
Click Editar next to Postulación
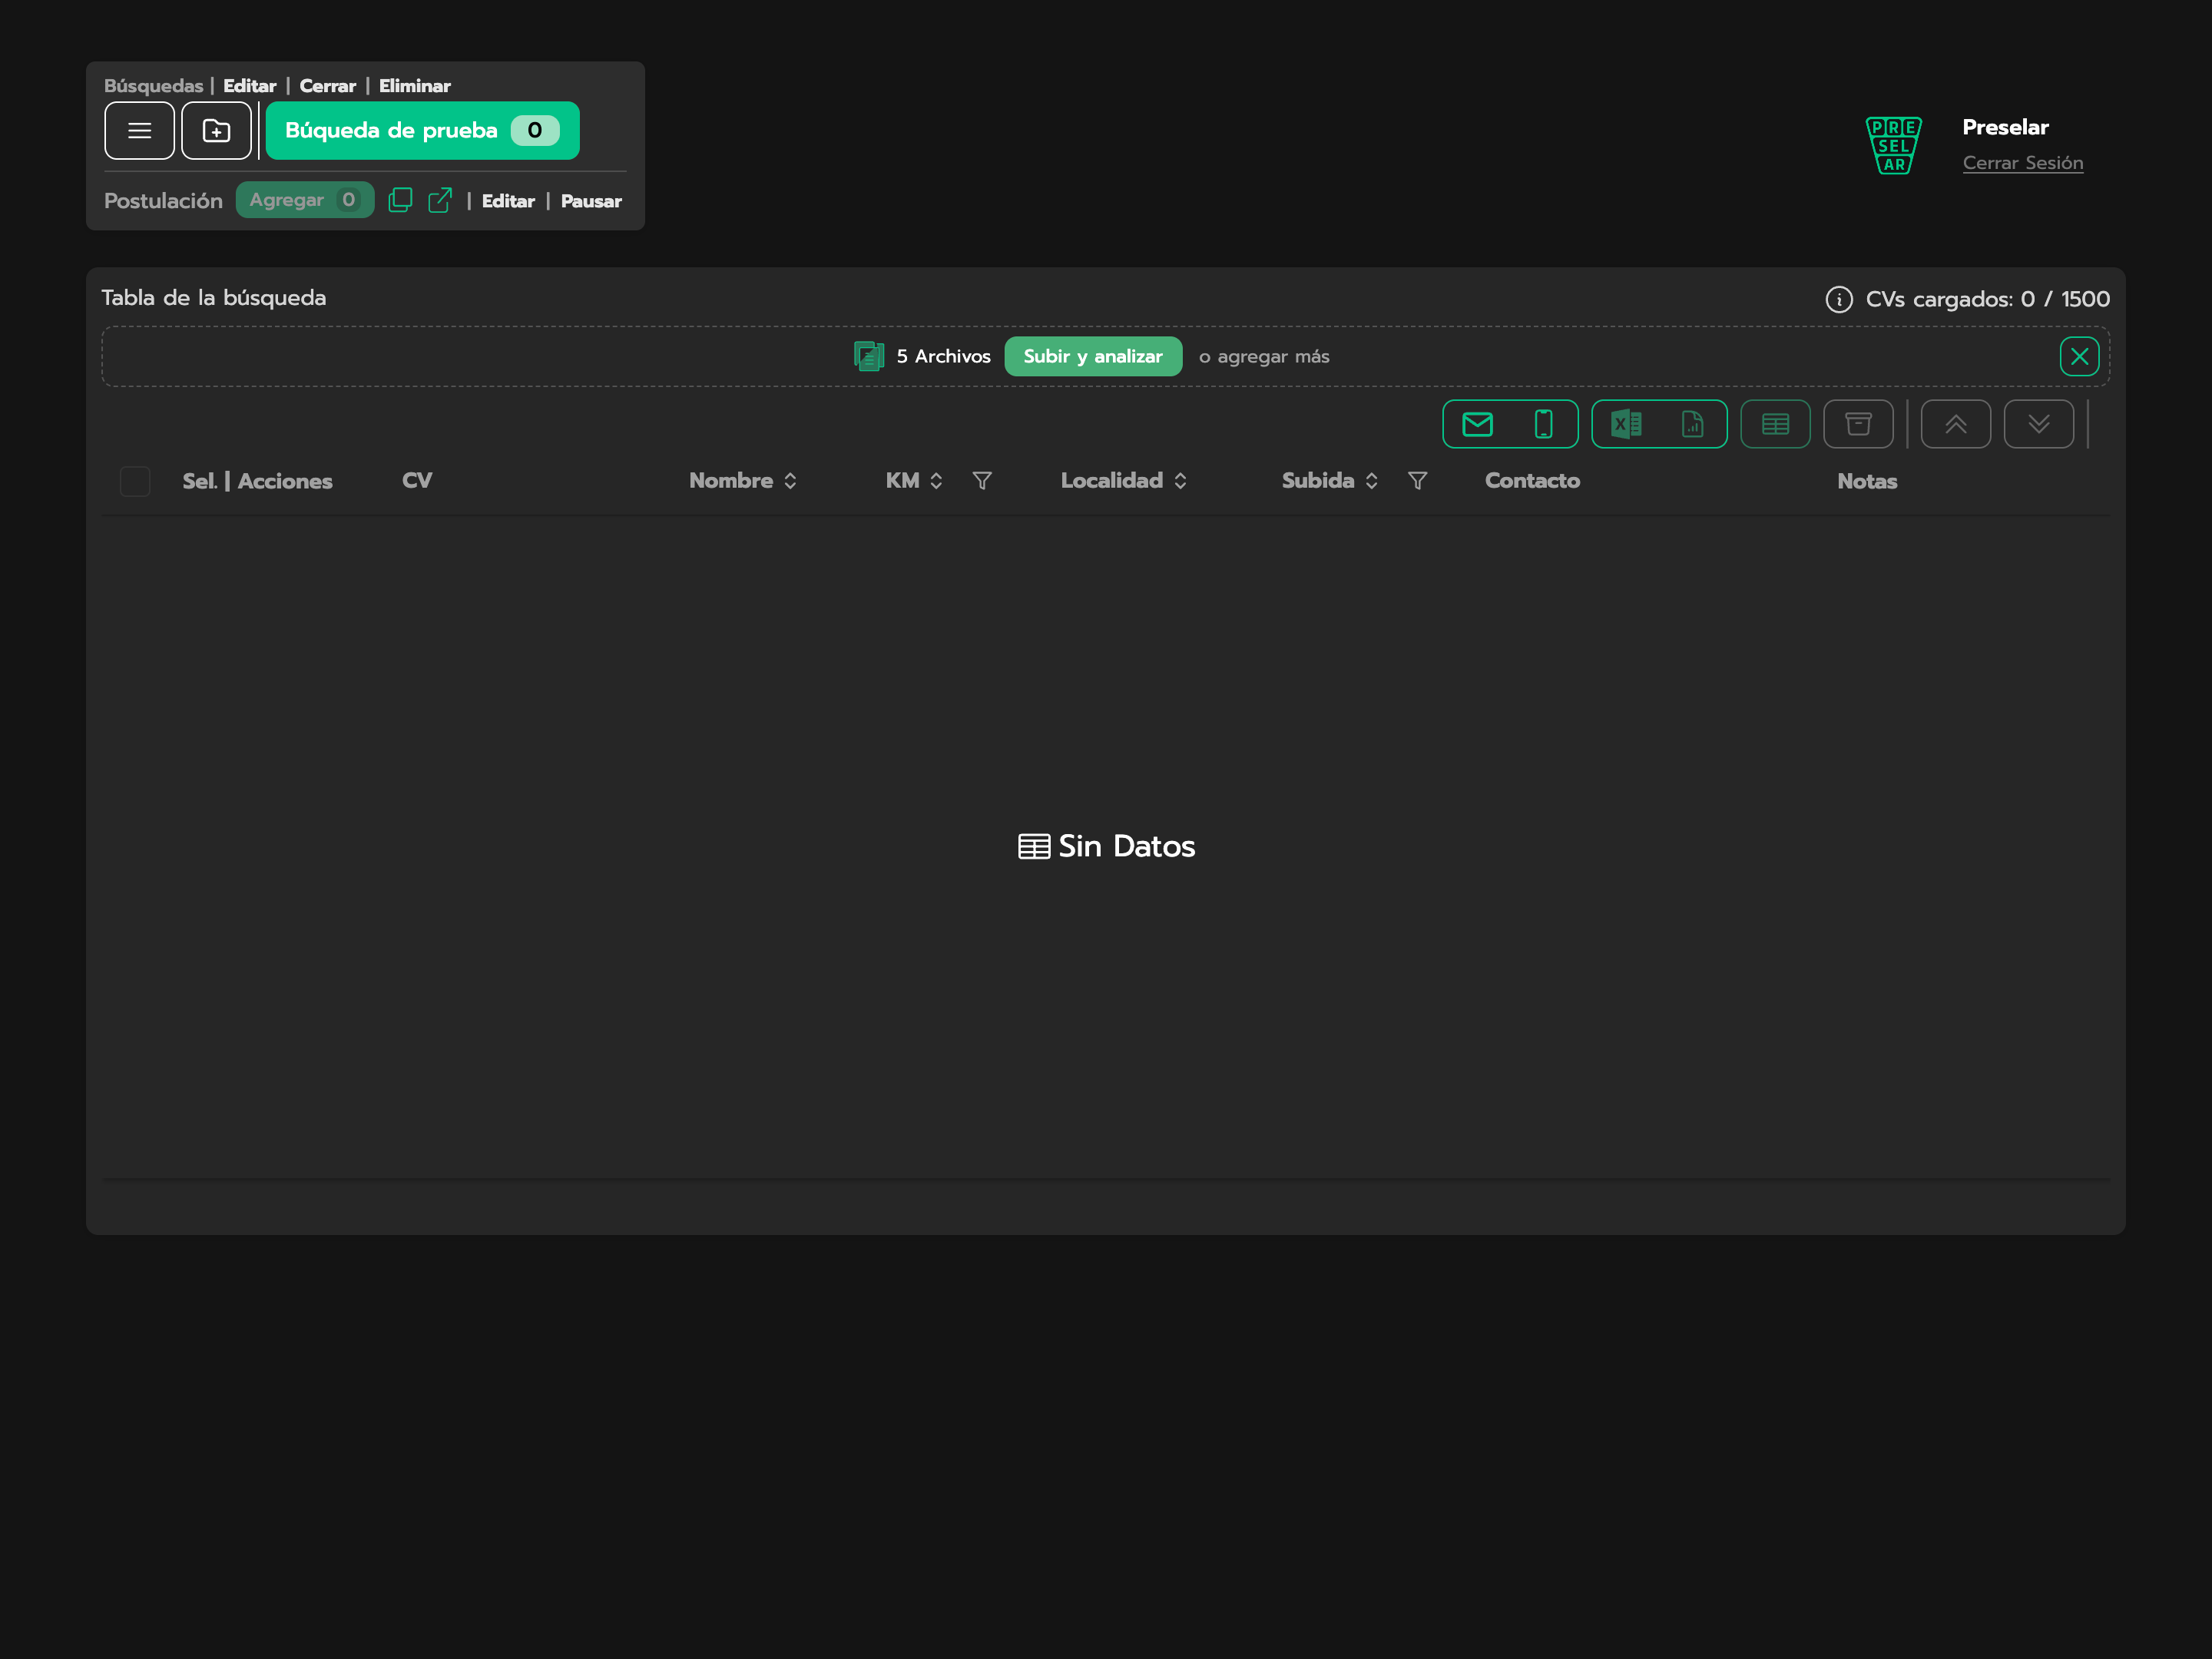pyautogui.click(x=508, y=201)
